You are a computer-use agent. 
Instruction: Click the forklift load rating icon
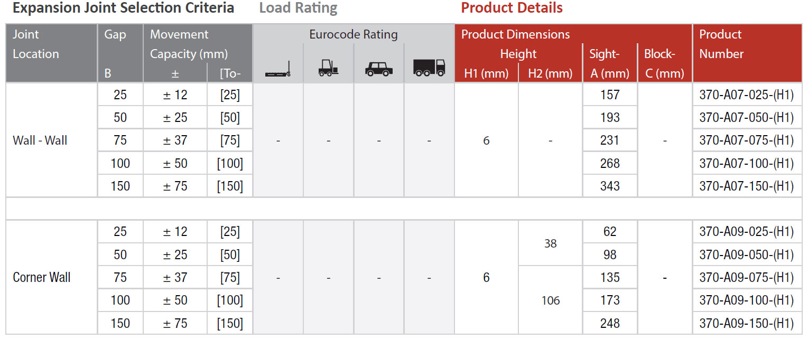tap(328, 68)
